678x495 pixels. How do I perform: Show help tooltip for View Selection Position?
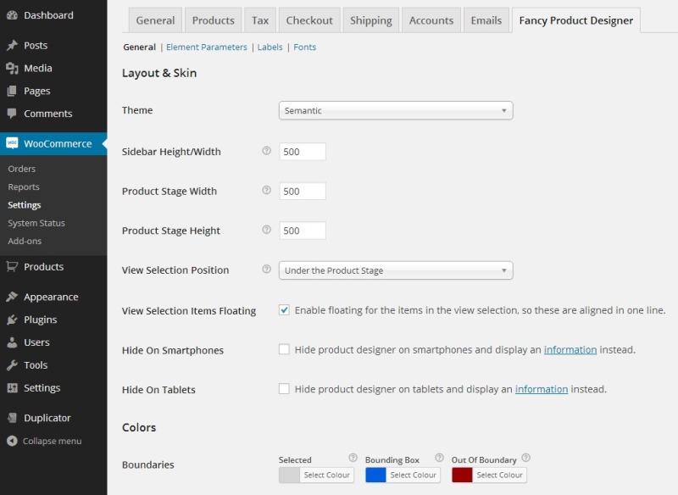click(x=266, y=269)
